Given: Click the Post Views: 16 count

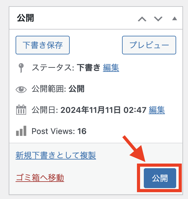Looking at the screenshot, I should pyautogui.click(x=59, y=131).
